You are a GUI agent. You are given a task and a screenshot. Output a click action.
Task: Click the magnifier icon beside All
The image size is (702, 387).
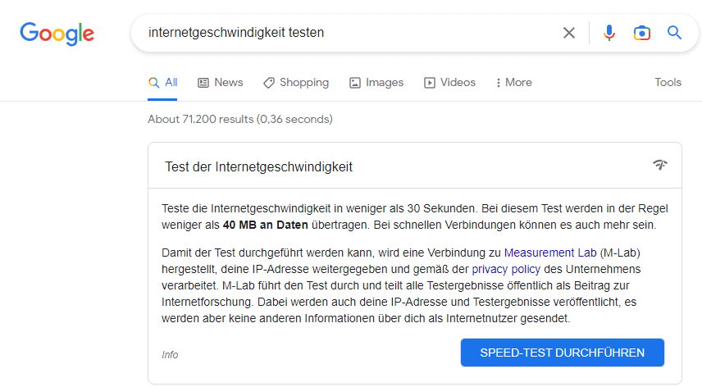(153, 83)
